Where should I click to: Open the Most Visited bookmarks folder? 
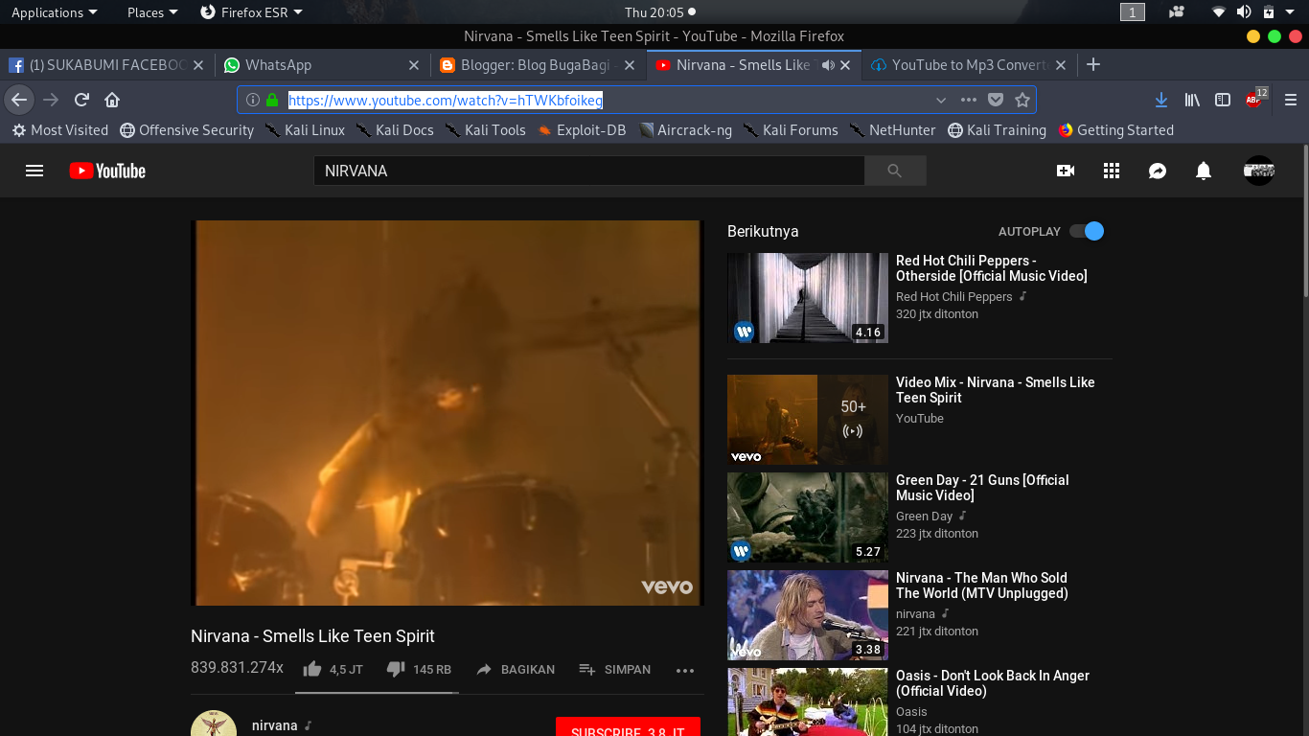[59, 130]
